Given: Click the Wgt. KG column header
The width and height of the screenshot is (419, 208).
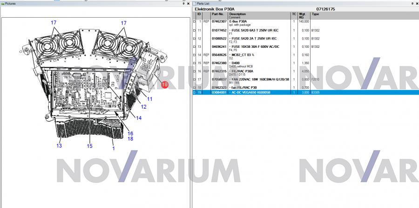Looking at the screenshot, I should (303, 15).
